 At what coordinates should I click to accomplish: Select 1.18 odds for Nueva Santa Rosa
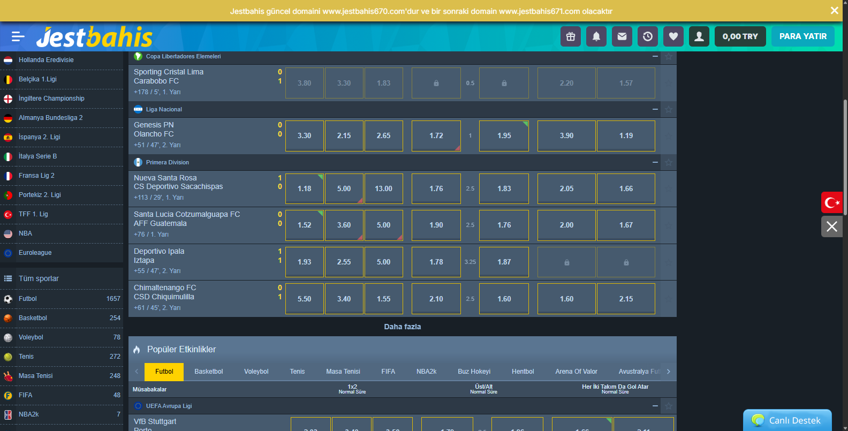pos(304,188)
